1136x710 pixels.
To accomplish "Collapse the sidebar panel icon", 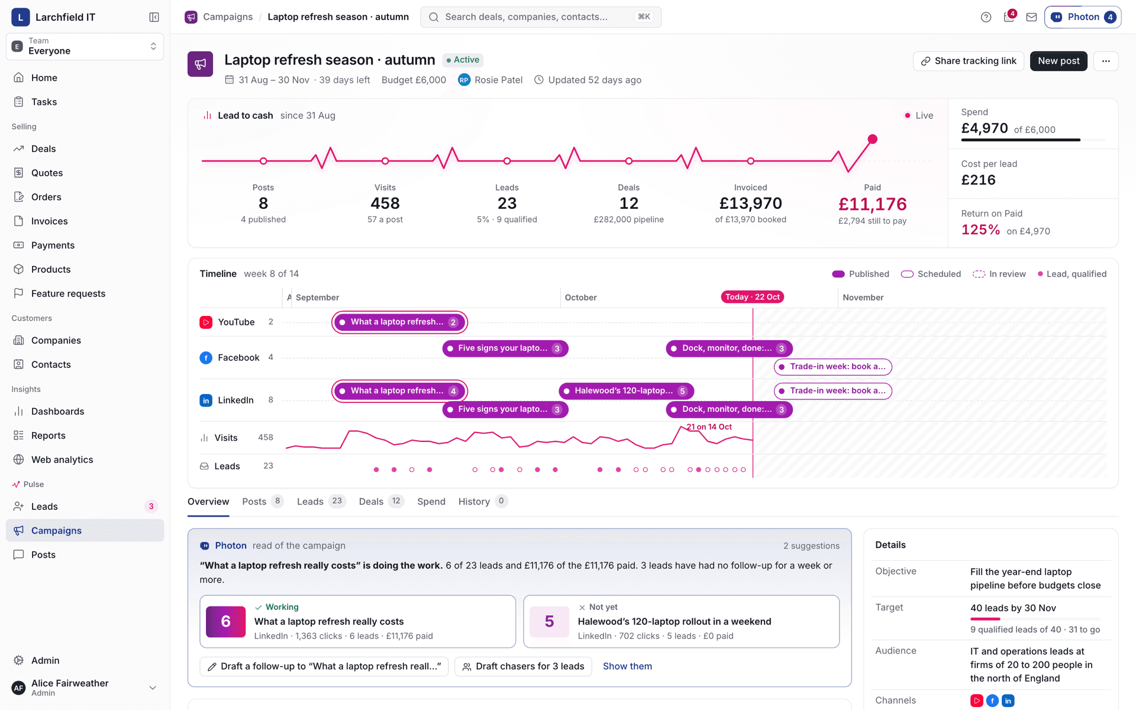I will click(x=154, y=17).
